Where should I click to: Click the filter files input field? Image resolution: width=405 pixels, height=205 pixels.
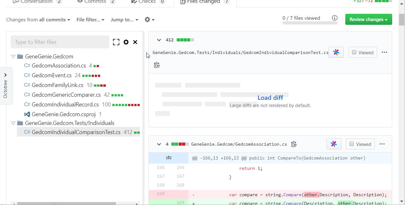pos(60,42)
